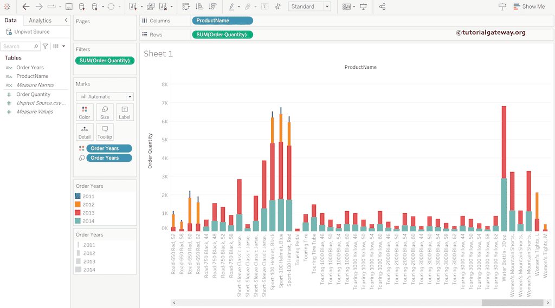The height and width of the screenshot is (308, 555).
Task: Click the ProductName pill on Columns shelf
Action: pyautogui.click(x=222, y=21)
